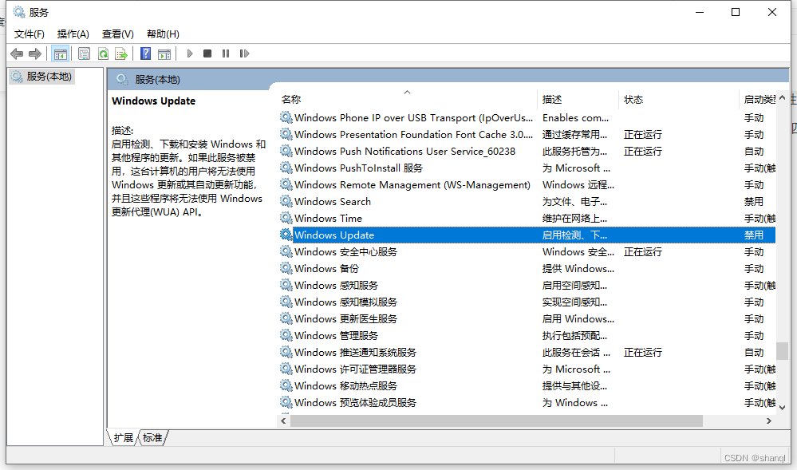
Task: Click the Refresh toolbar icon
Action: 103,53
